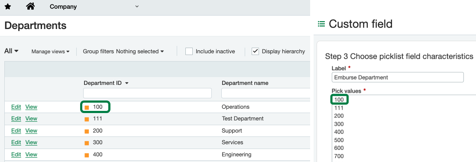Go to the home icon
The image size is (476, 162).
[x=30, y=6]
